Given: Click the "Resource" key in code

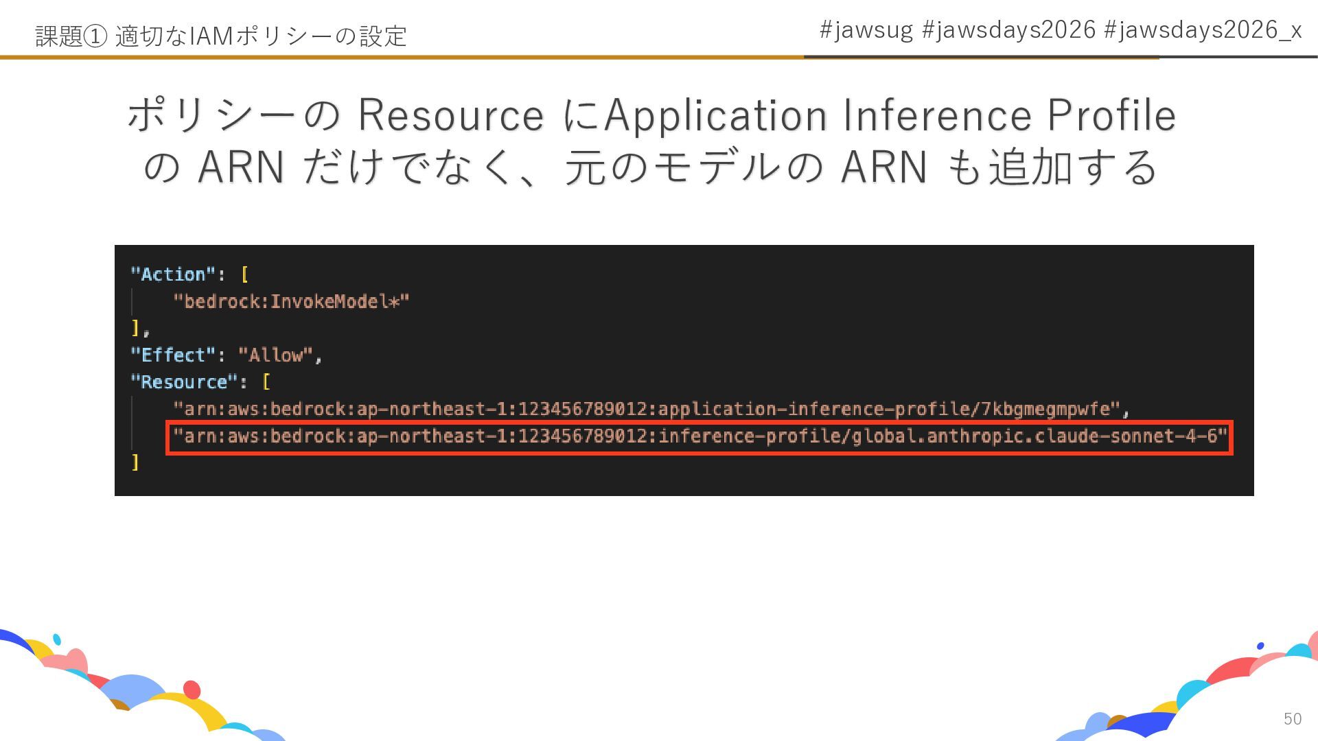Looking at the screenshot, I should pyautogui.click(x=183, y=382).
